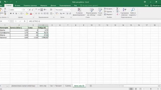This screenshot has width=161, height=90.
Task: Open Условное форматирование menu
Action: [79, 12]
